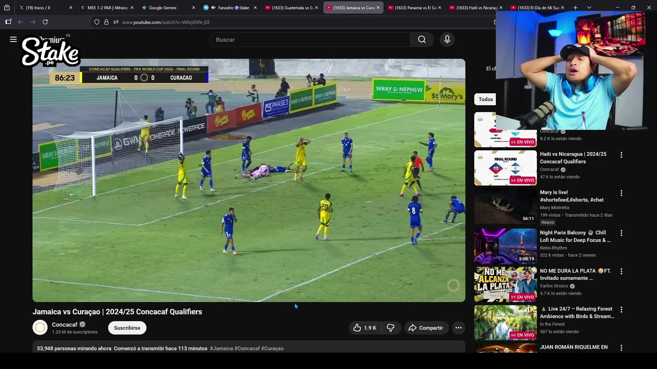The width and height of the screenshot is (657, 369).
Task: Switch to the Fanodric Stake tab
Action: click(229, 8)
